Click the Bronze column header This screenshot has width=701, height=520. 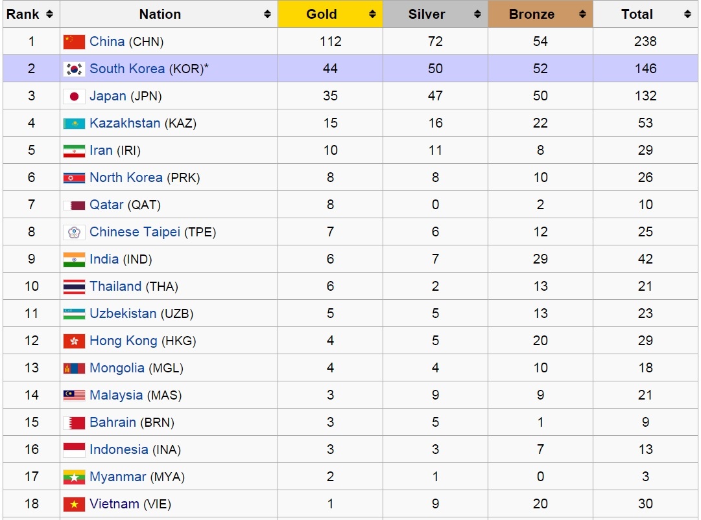pos(532,14)
